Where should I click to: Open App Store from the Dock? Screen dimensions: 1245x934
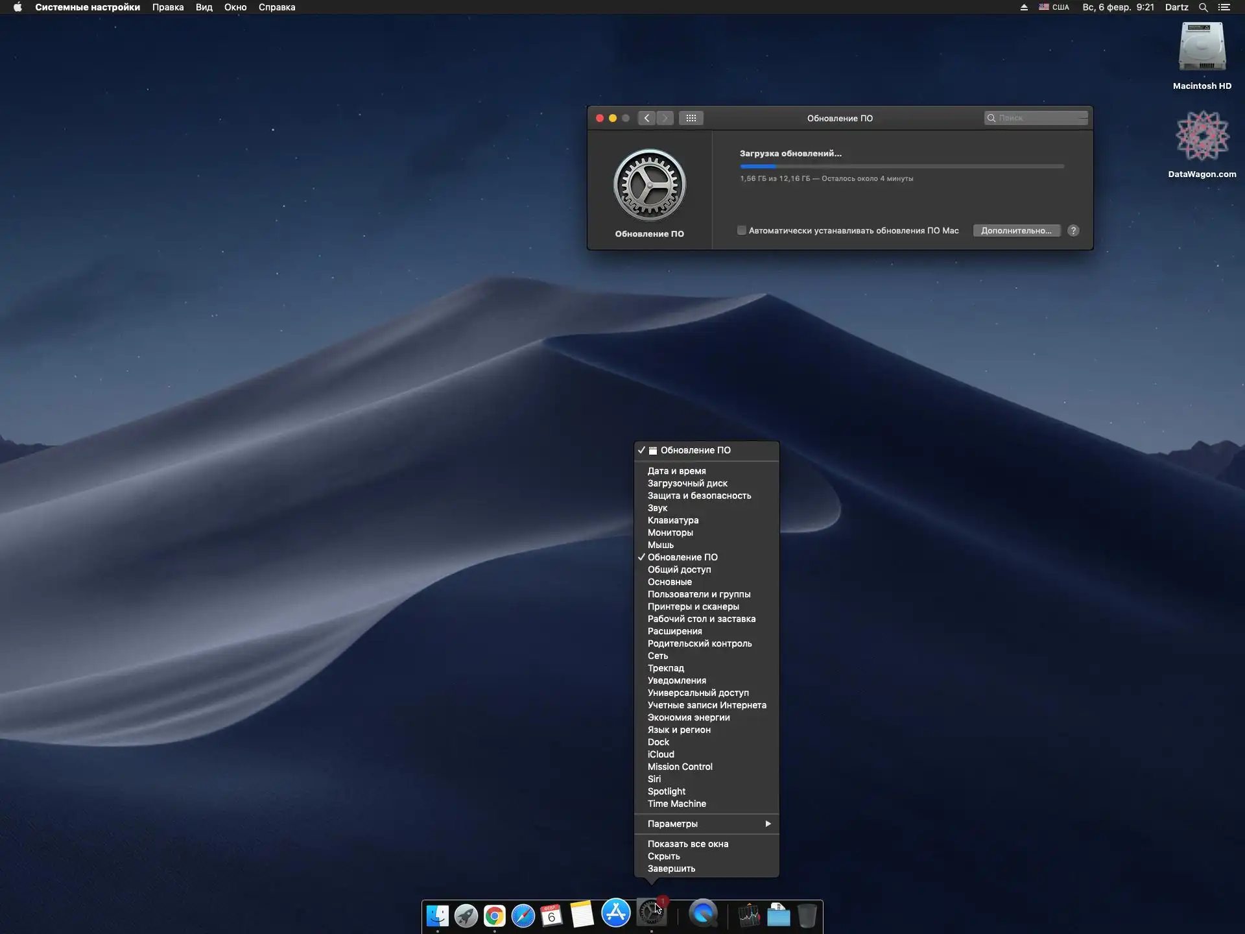point(615,913)
